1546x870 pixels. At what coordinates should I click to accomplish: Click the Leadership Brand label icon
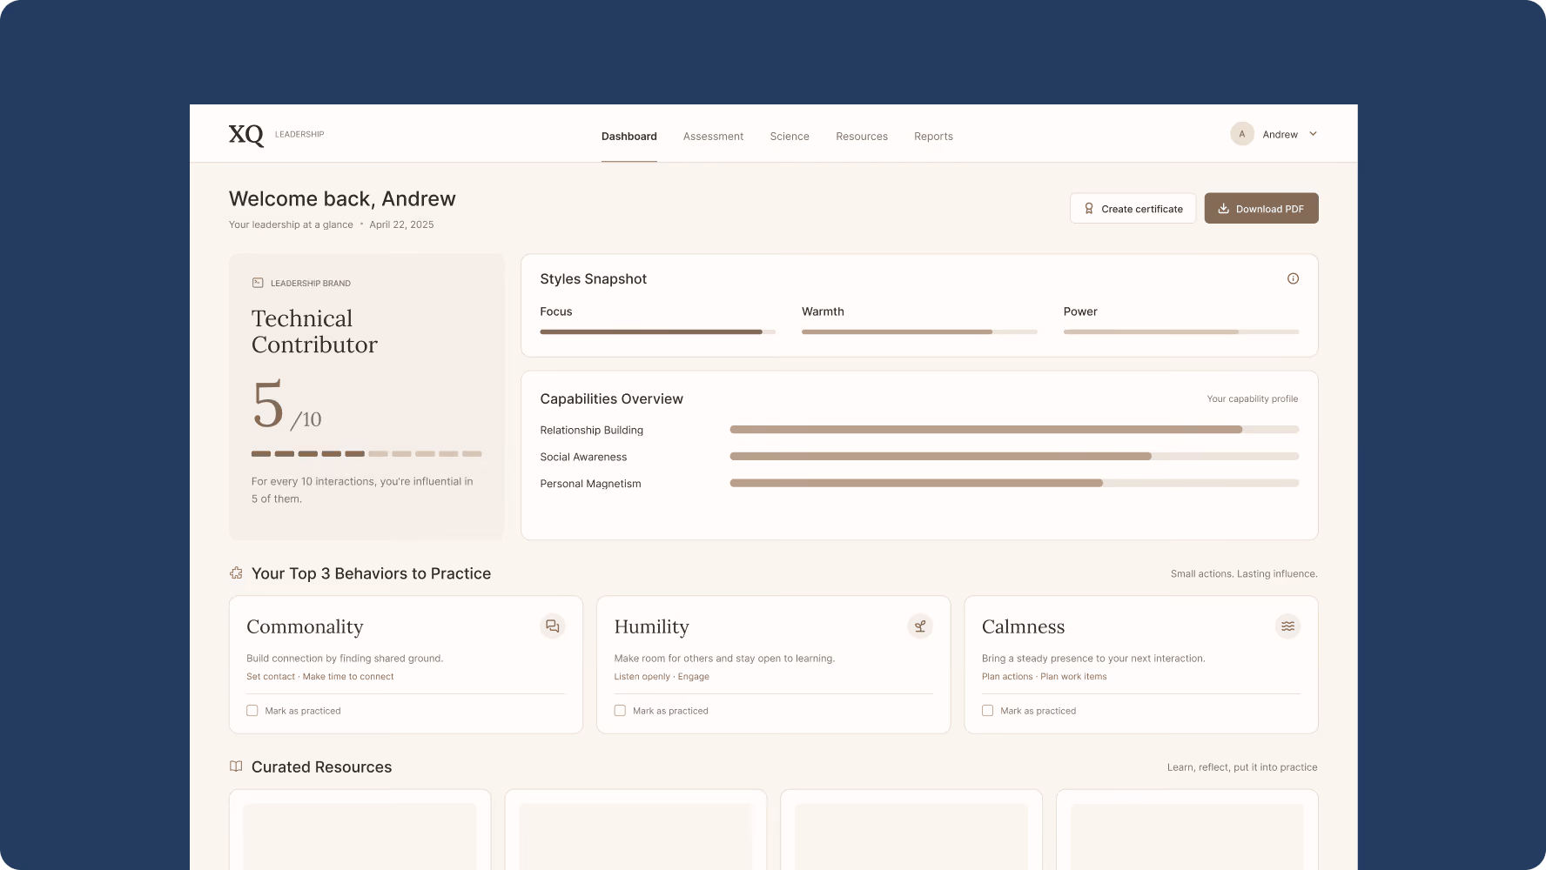tap(258, 283)
